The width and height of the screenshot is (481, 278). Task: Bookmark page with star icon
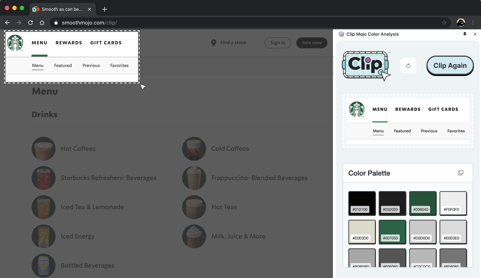[444, 23]
